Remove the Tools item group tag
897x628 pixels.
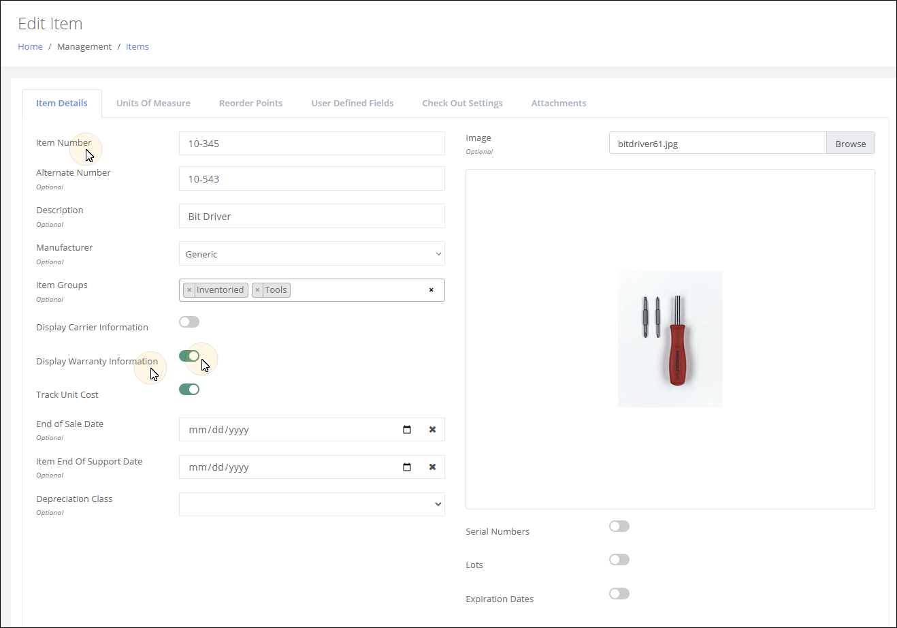click(257, 290)
